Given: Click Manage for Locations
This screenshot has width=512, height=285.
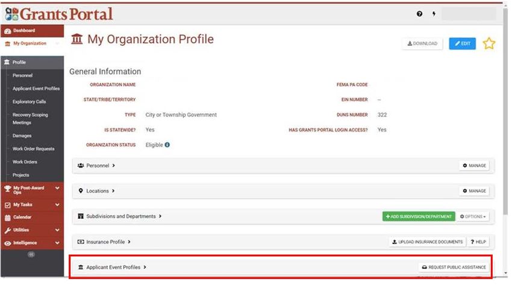Looking at the screenshot, I should point(474,190).
